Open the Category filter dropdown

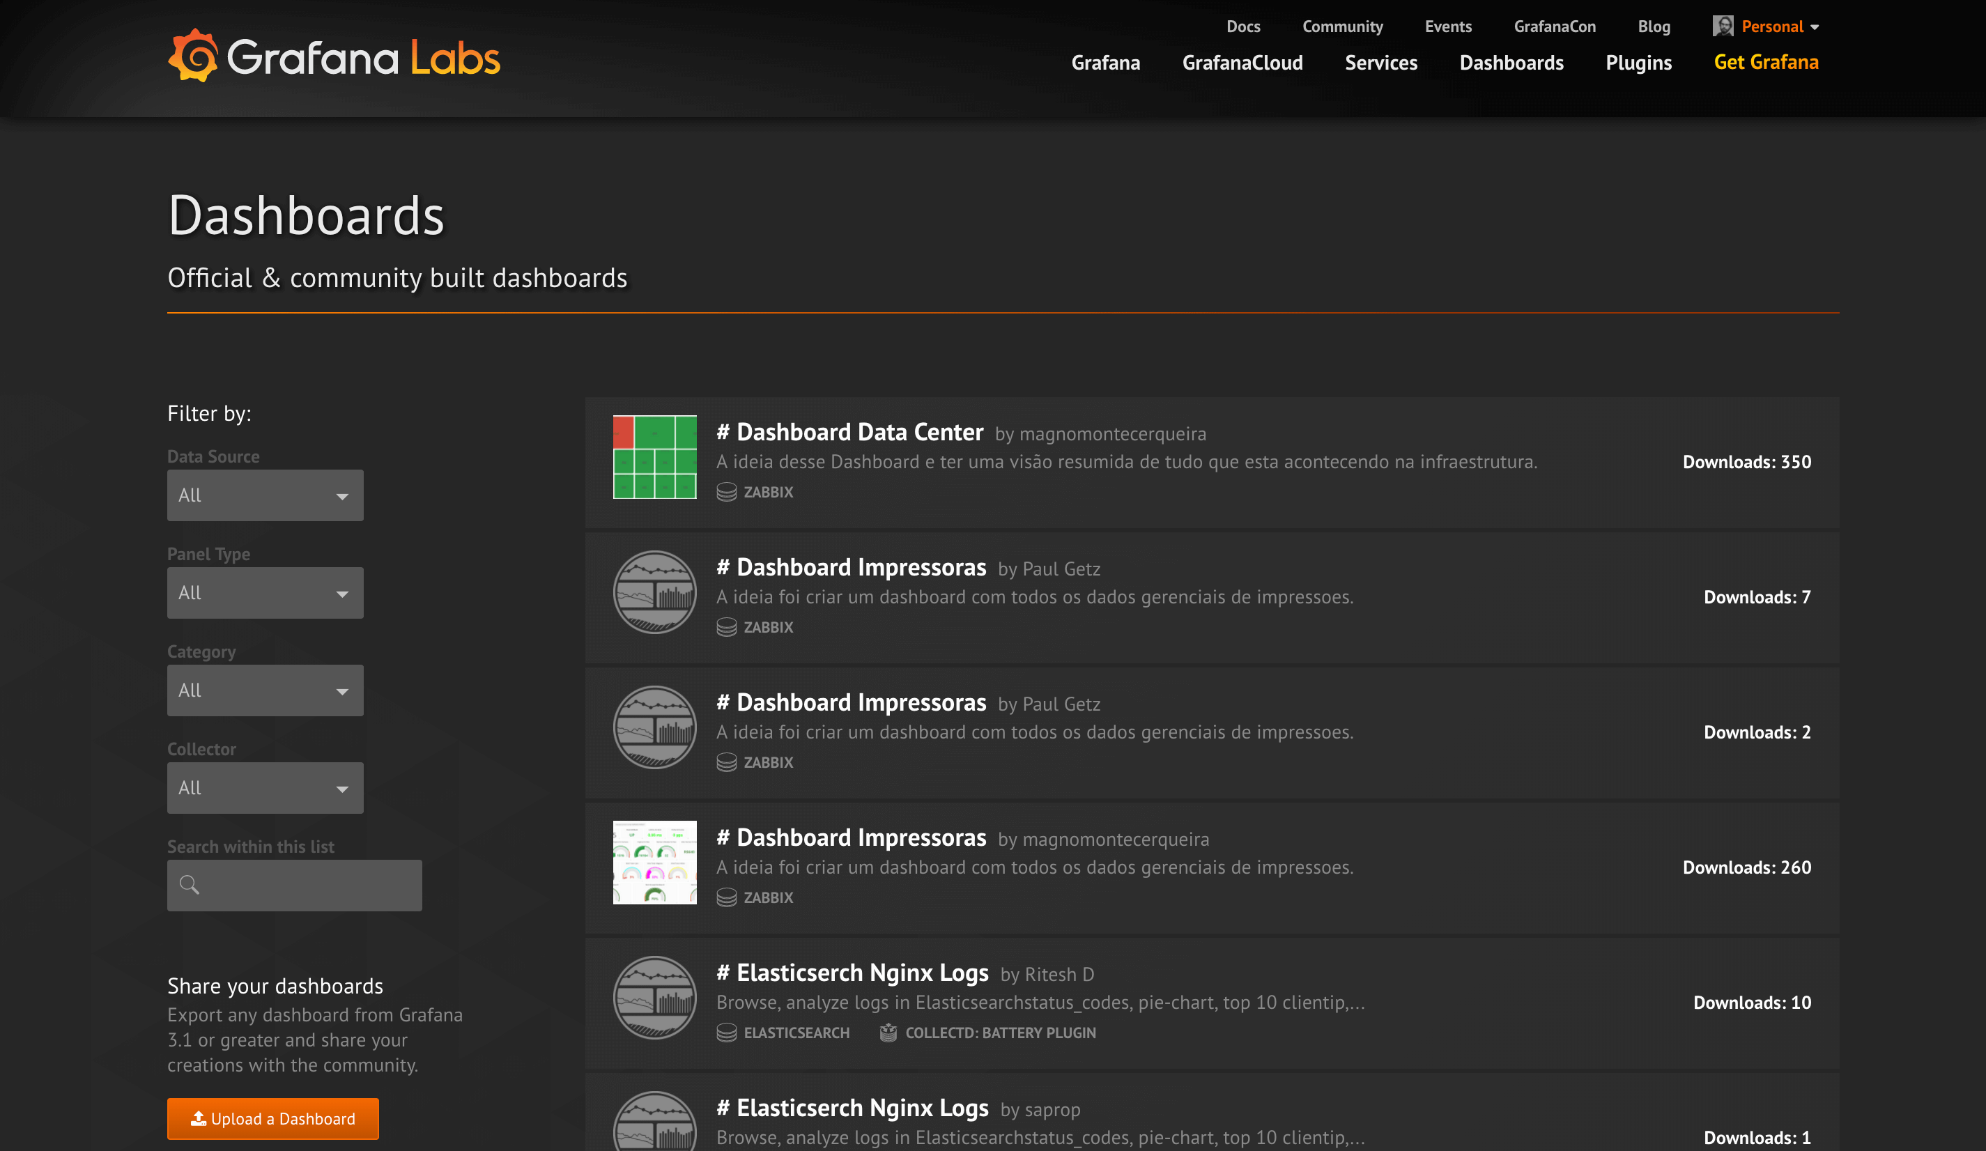pos(265,691)
